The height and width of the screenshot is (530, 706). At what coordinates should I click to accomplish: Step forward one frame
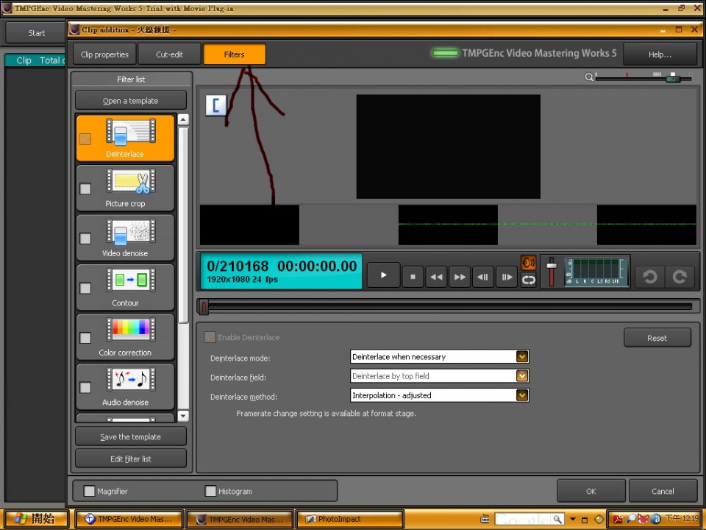pyautogui.click(x=507, y=276)
